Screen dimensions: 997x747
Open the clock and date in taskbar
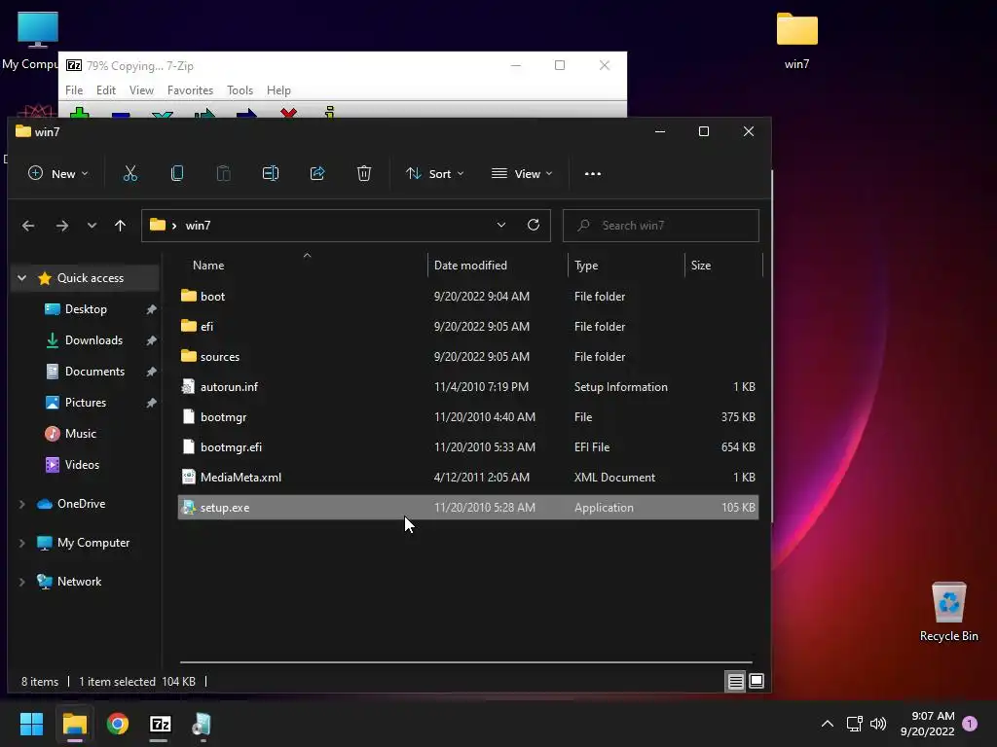pyautogui.click(x=928, y=724)
